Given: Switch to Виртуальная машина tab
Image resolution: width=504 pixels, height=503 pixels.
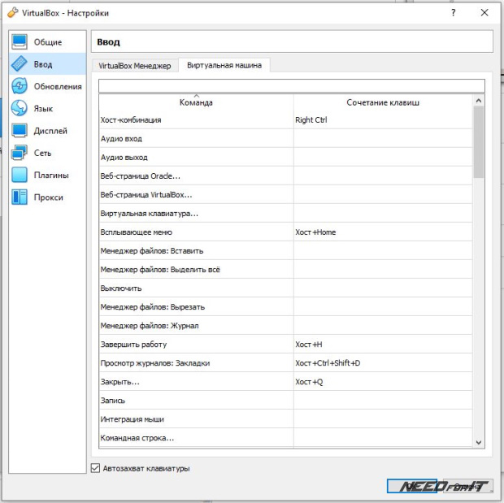Looking at the screenshot, I should click(x=224, y=65).
